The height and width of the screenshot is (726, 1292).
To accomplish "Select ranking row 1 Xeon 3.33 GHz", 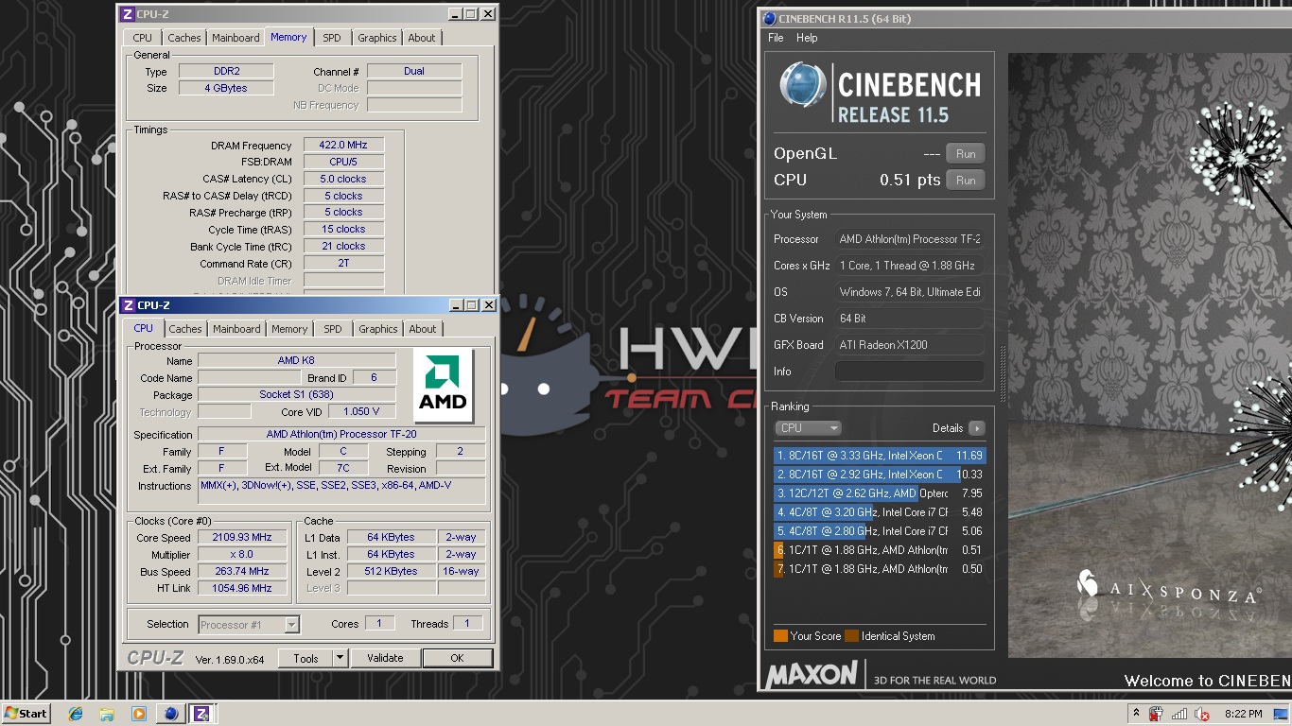I will click(x=879, y=456).
